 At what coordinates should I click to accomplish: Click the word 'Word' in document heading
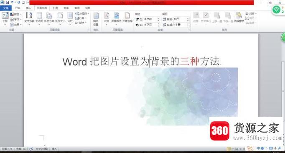[x=75, y=62]
